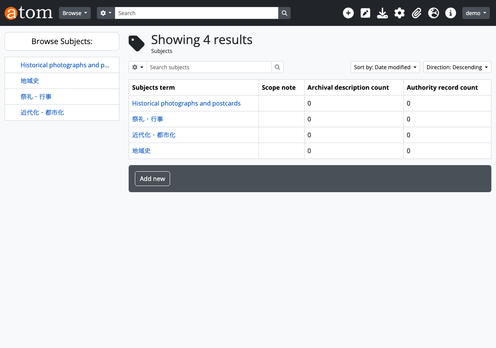Open the Quick links info icon
Screen dimensions: 496x348
click(x=451, y=13)
